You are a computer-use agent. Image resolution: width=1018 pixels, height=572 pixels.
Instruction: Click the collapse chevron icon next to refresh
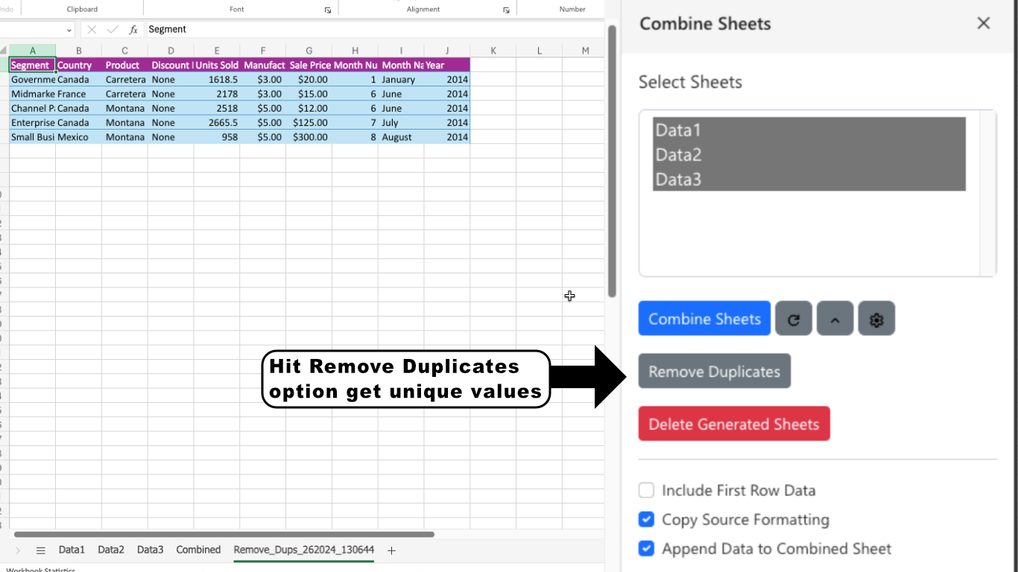click(x=835, y=318)
